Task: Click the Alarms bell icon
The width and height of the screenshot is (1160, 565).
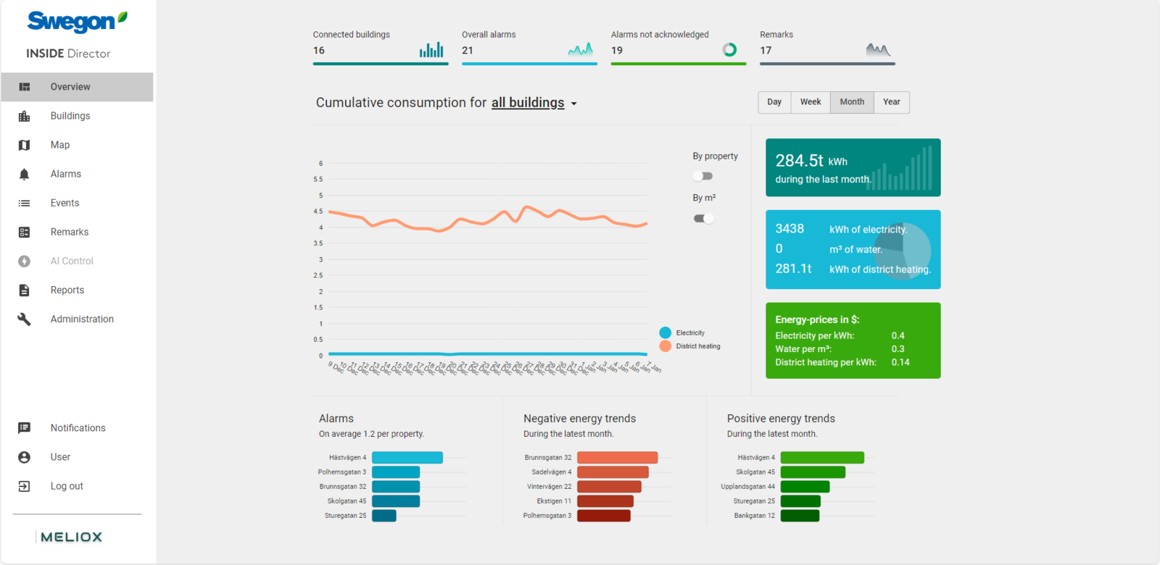Action: pyautogui.click(x=24, y=174)
